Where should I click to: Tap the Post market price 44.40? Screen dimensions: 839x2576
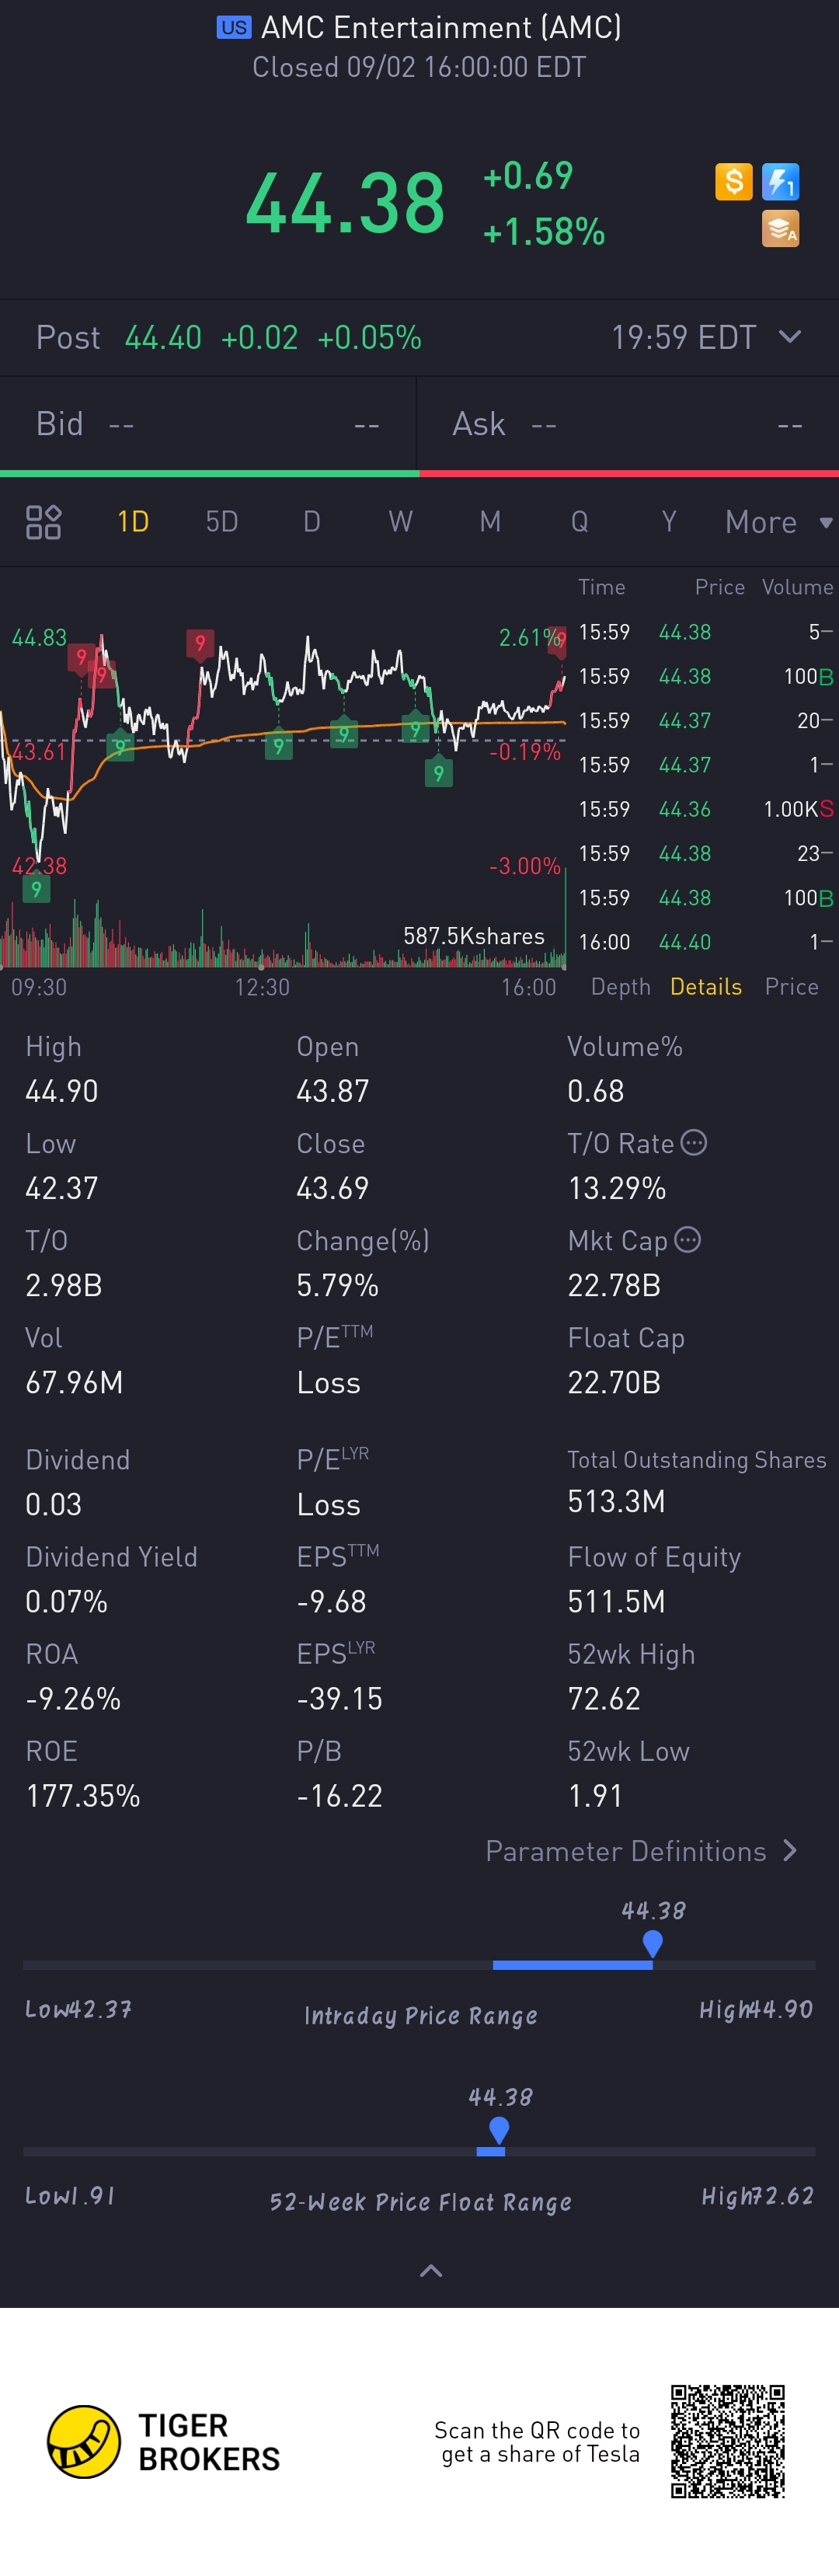pos(163,338)
